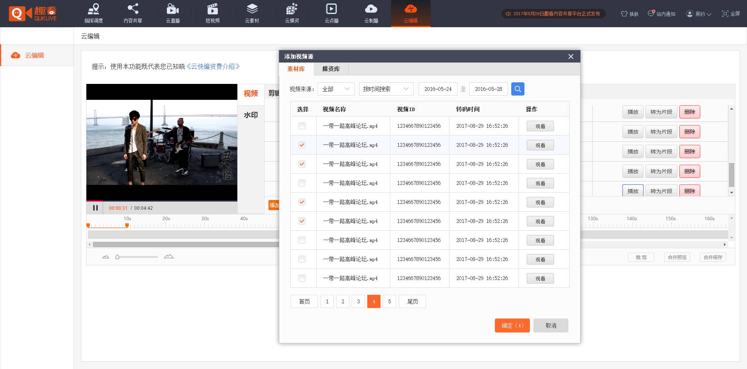Click 裁剪 button under timeline

641,257
